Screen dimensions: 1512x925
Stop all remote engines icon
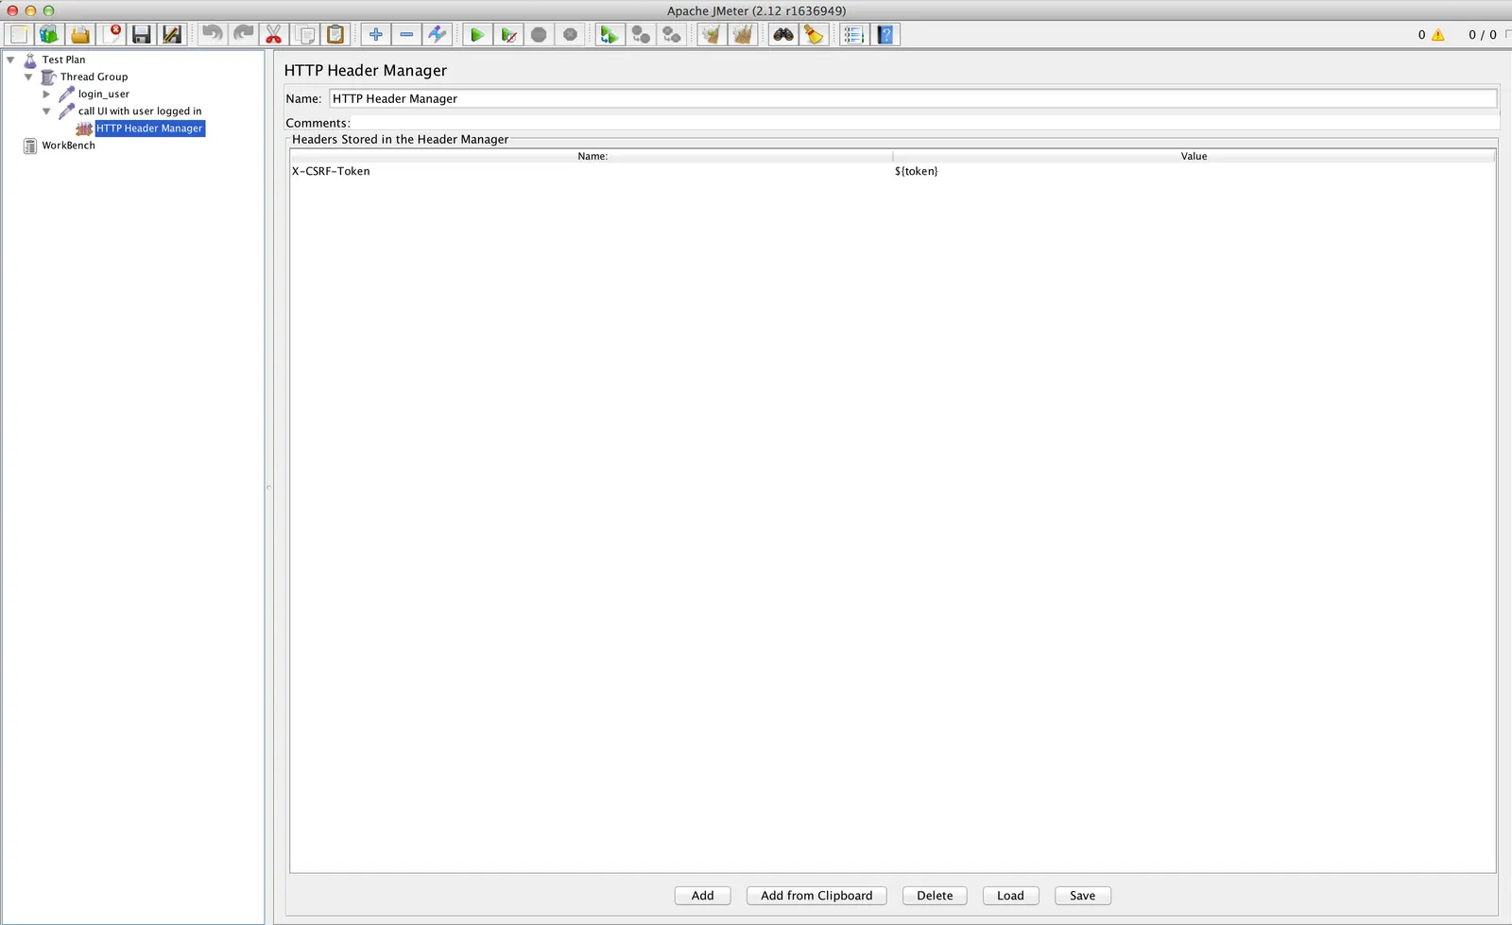click(641, 35)
